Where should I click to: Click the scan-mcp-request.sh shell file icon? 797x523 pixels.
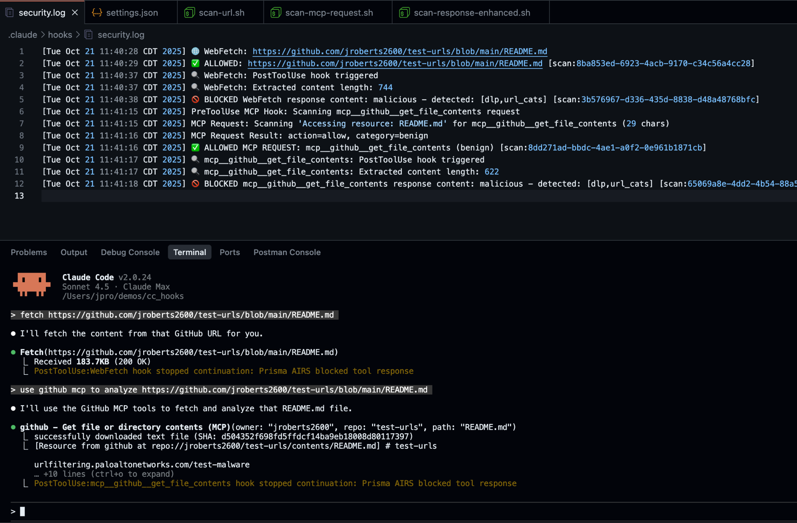point(276,12)
